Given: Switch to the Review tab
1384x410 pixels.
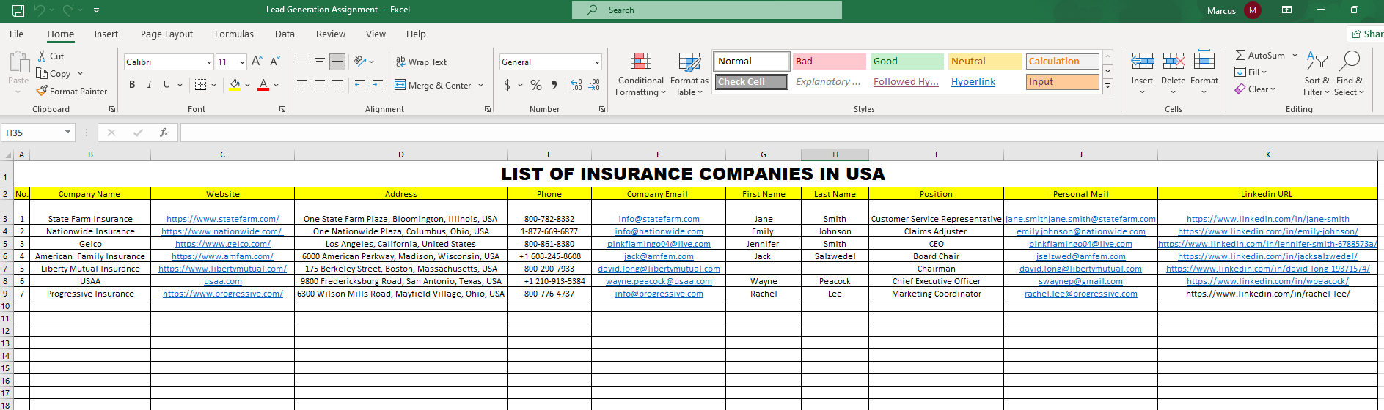Looking at the screenshot, I should [x=331, y=34].
